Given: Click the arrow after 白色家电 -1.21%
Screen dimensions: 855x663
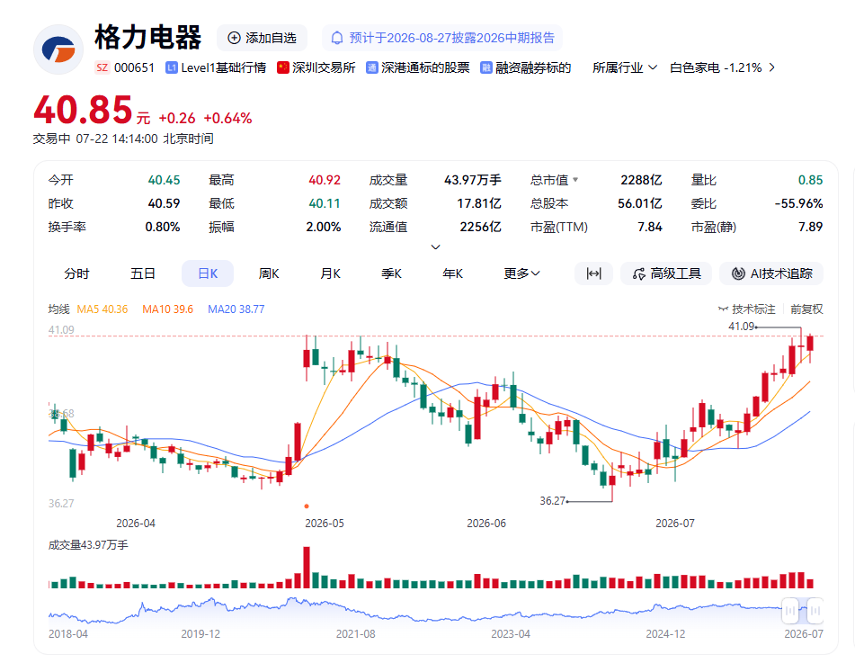Looking at the screenshot, I should coord(771,67).
